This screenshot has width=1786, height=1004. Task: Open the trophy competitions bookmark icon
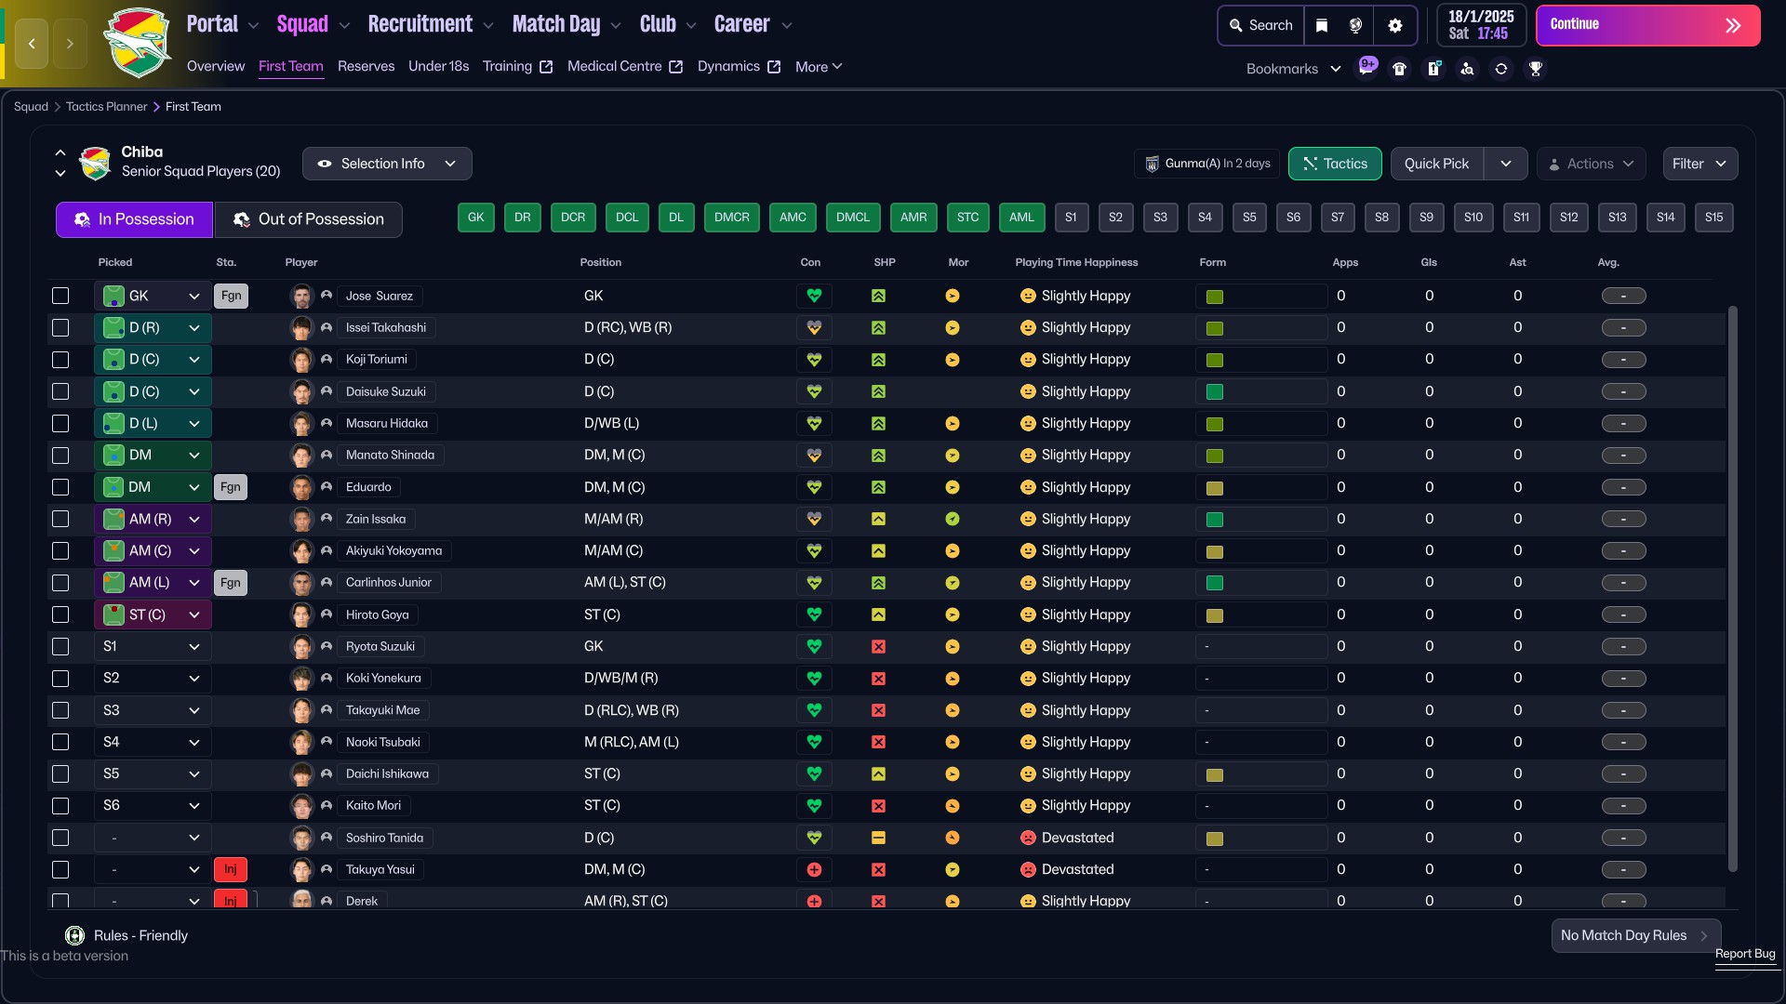point(1536,69)
